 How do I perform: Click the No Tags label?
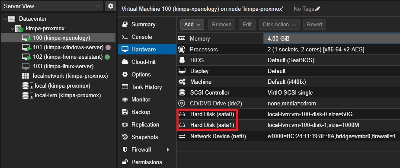click(304, 9)
